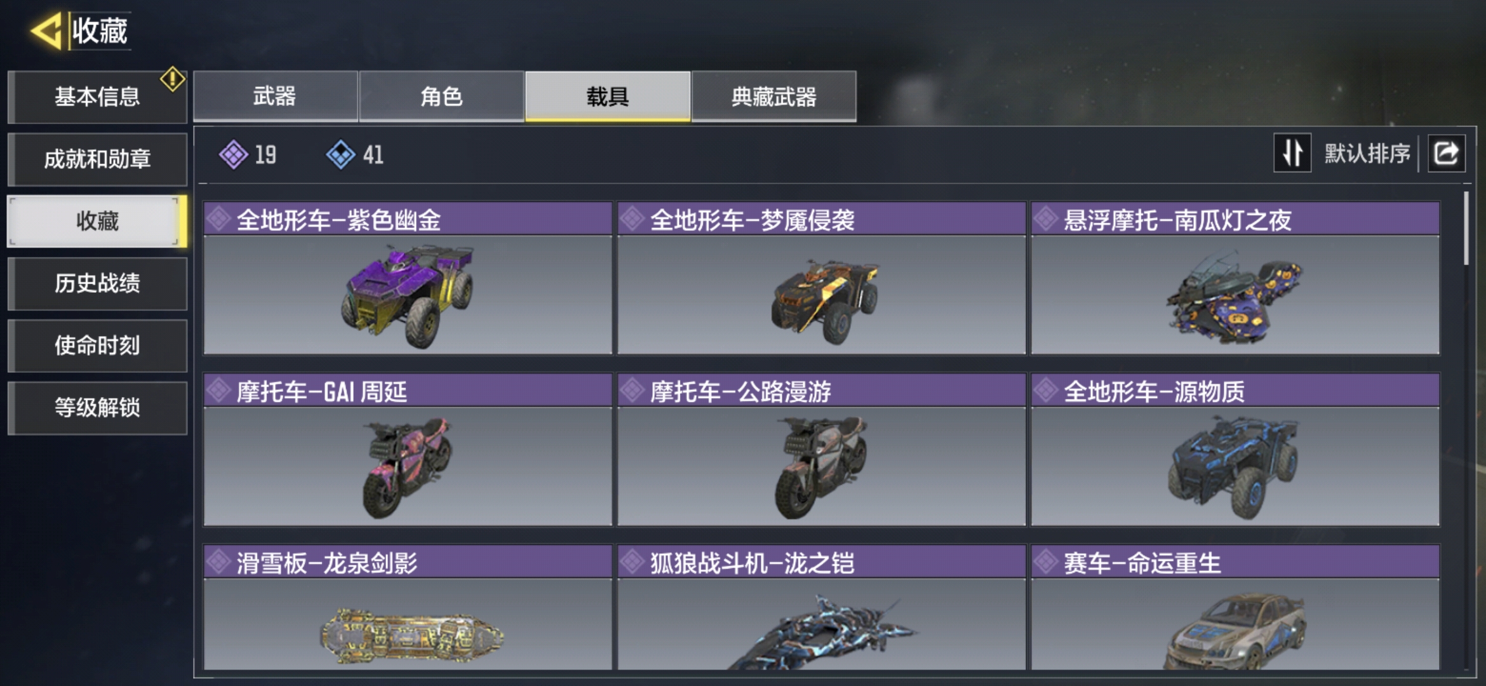Click the yellow back arrow icon
This screenshot has height=686, width=1486.
(46, 30)
